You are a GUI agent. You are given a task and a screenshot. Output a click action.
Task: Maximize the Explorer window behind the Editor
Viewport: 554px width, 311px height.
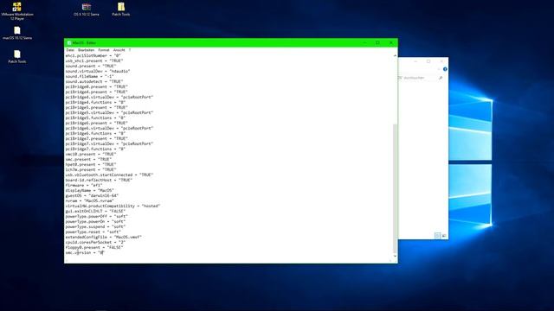[x=428, y=61]
